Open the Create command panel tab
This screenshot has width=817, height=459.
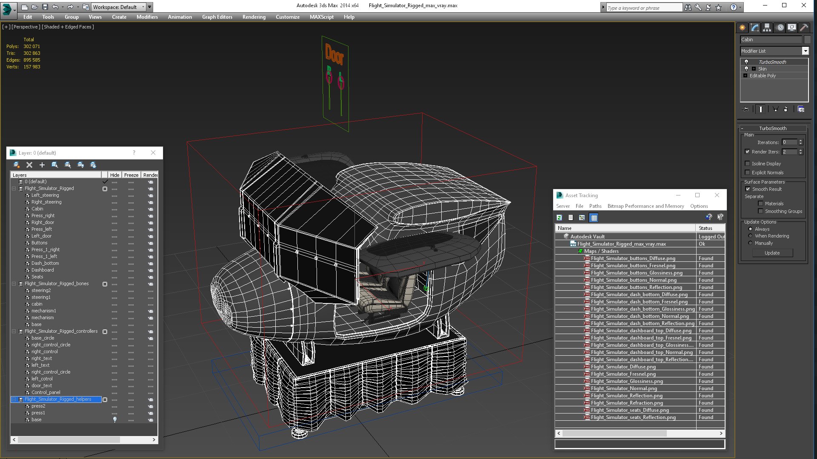pyautogui.click(x=743, y=28)
